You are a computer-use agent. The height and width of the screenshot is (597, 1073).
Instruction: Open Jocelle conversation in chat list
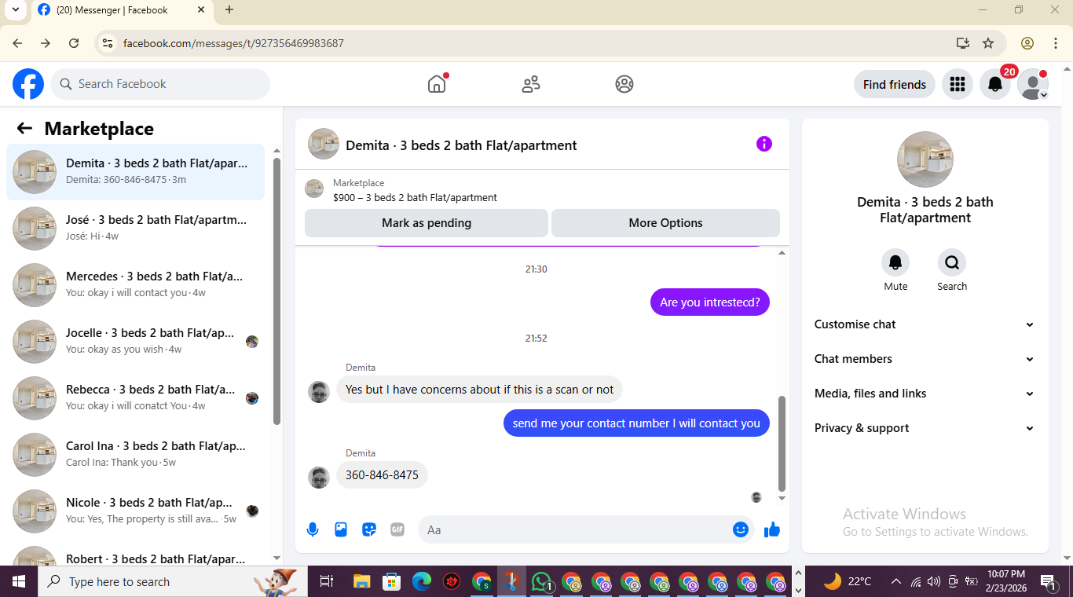point(135,342)
